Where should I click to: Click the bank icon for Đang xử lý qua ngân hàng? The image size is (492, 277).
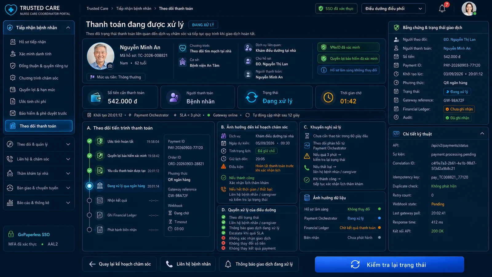pos(100,186)
